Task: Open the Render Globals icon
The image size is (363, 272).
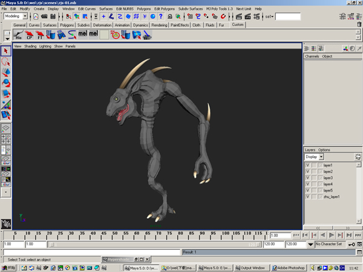Action: 257,16
